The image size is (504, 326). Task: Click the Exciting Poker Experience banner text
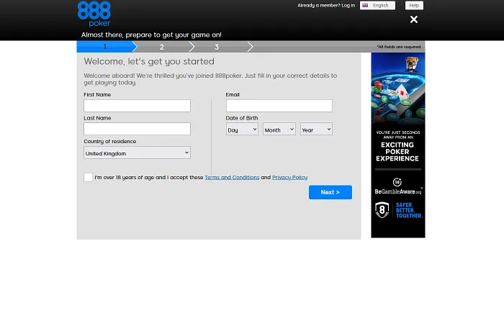point(397,152)
